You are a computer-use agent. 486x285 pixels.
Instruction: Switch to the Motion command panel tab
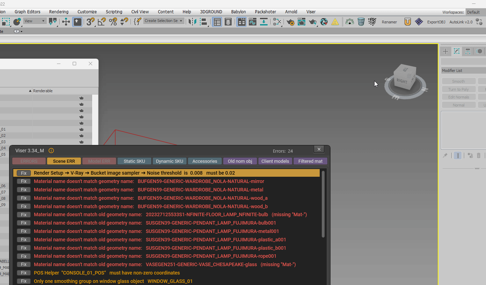(x=479, y=51)
